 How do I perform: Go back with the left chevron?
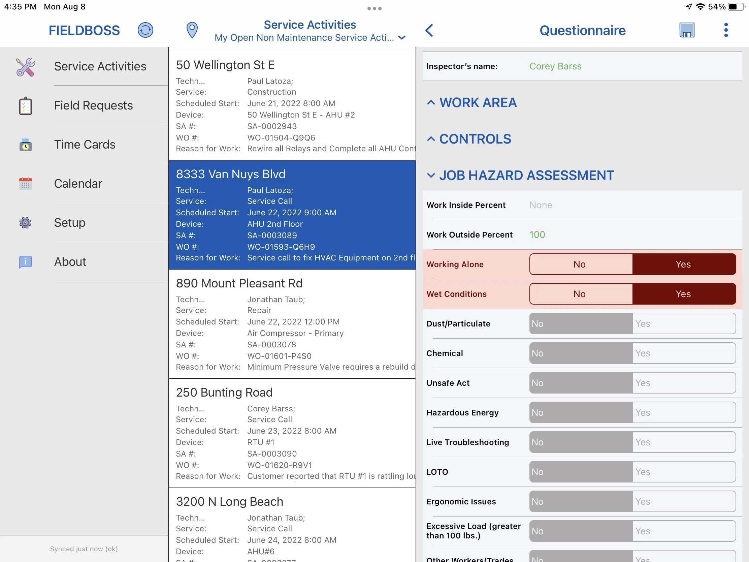[x=429, y=30]
